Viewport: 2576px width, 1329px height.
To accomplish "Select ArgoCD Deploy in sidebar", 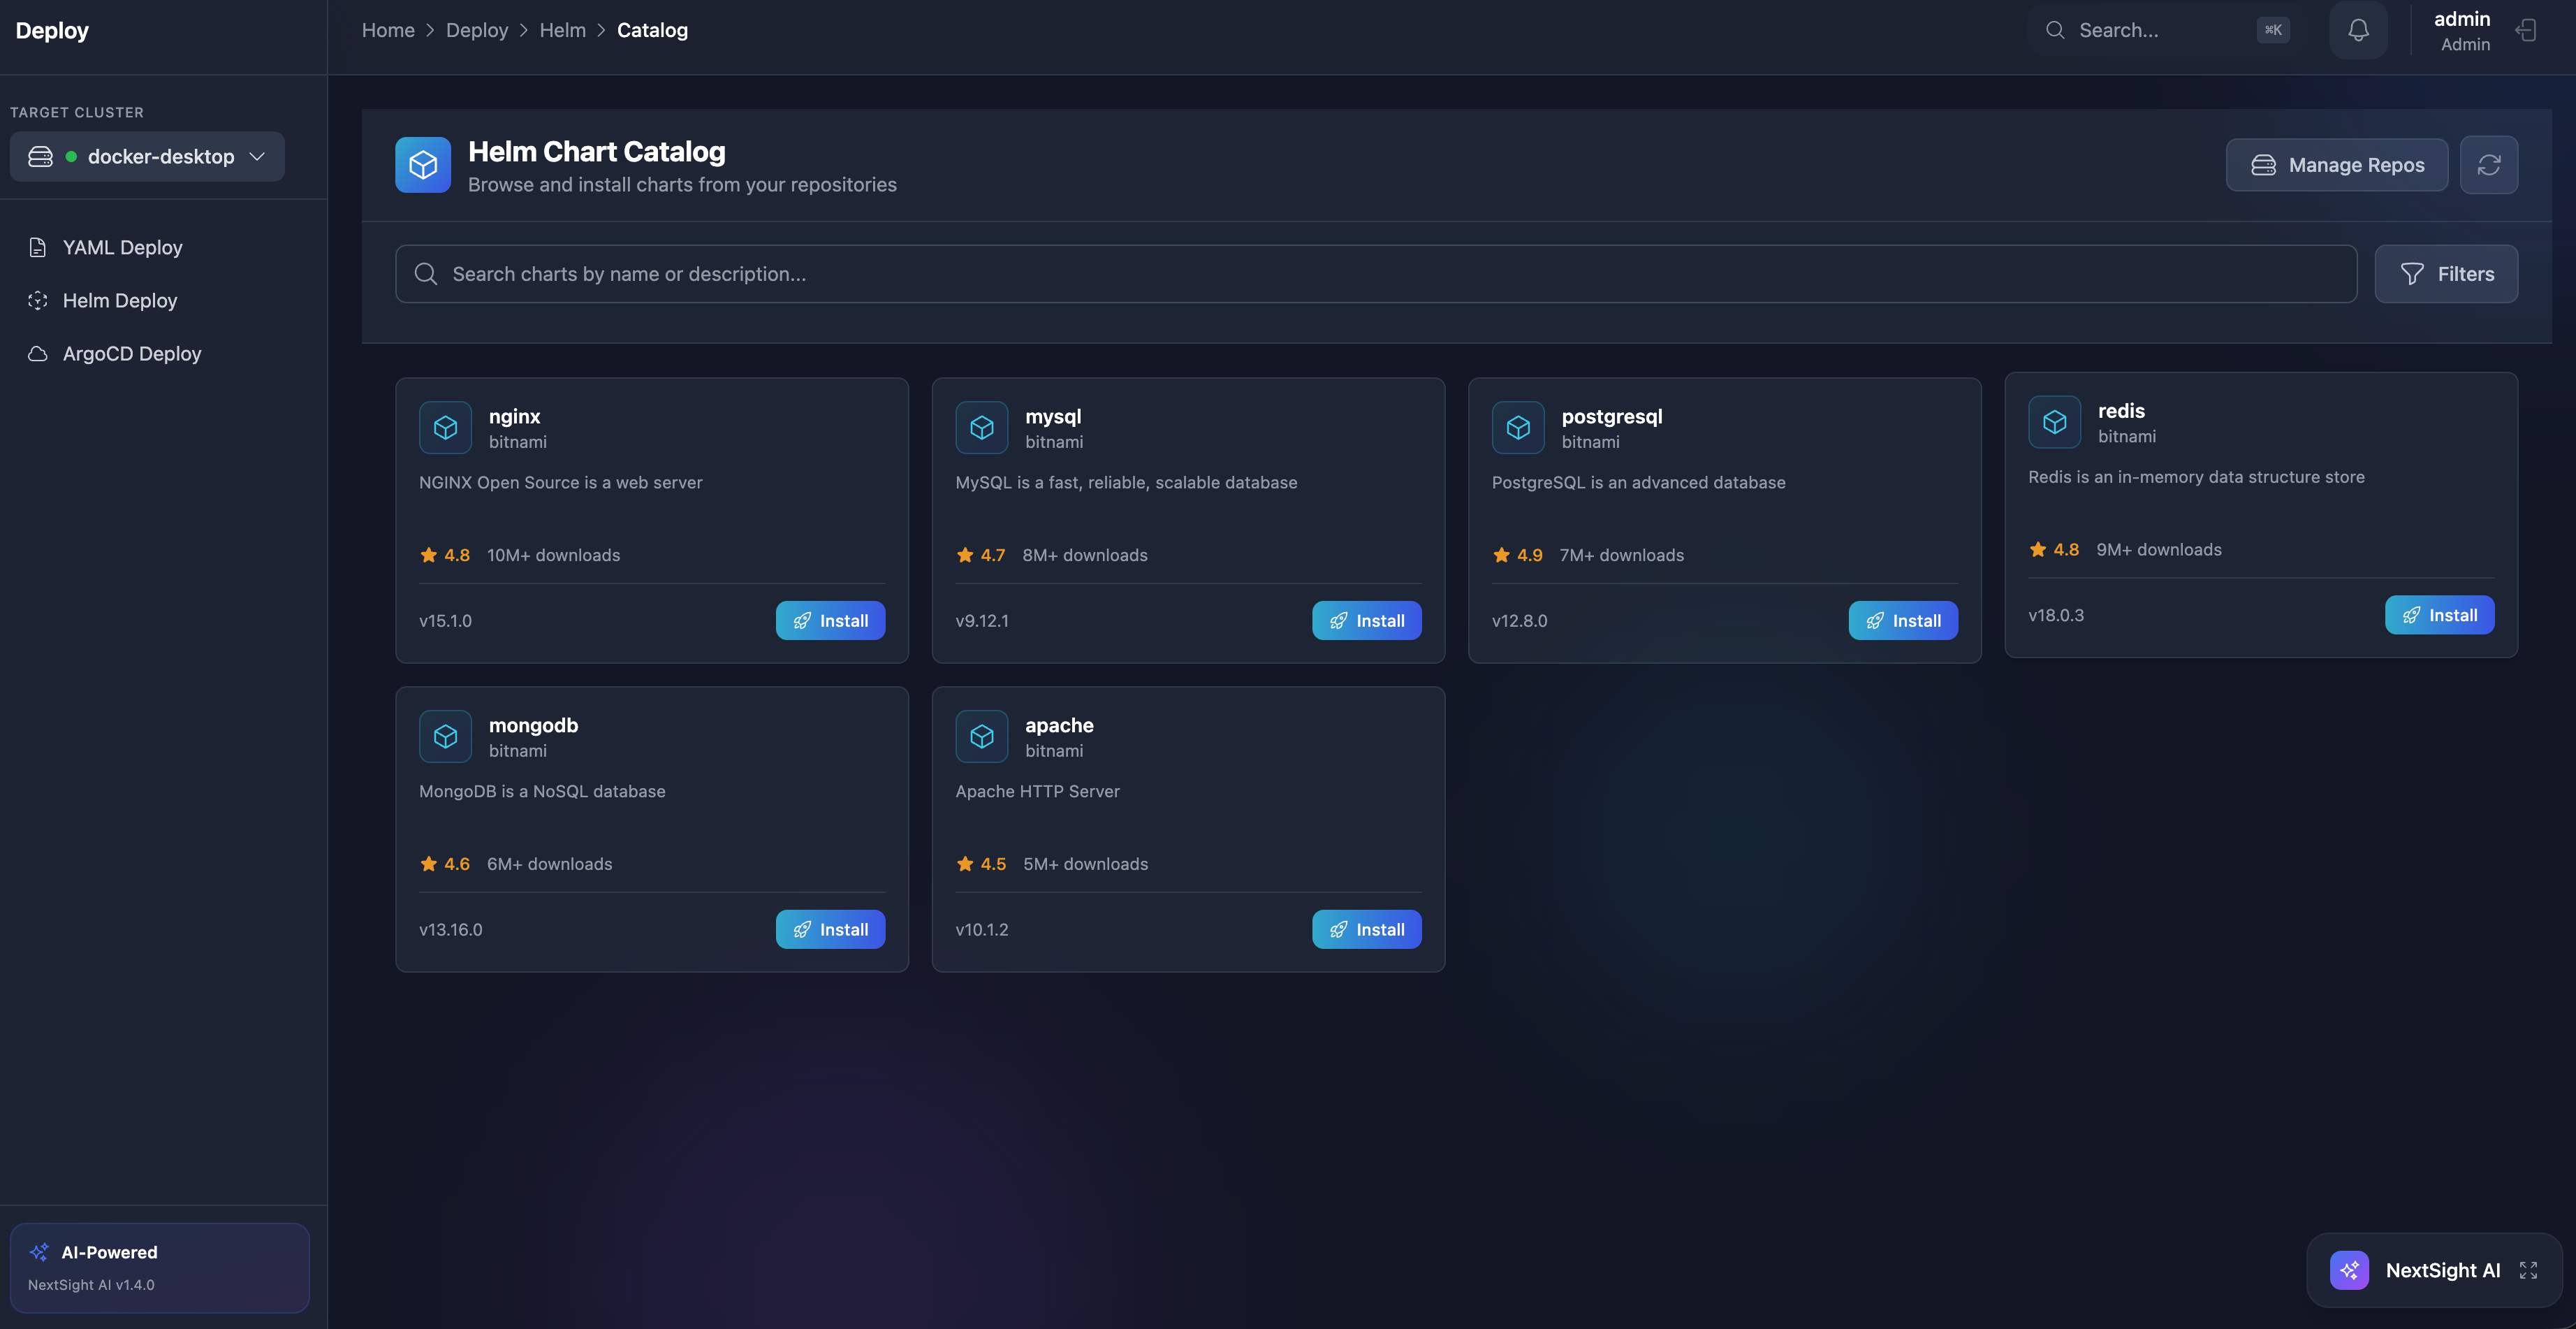I will pyautogui.click(x=132, y=353).
